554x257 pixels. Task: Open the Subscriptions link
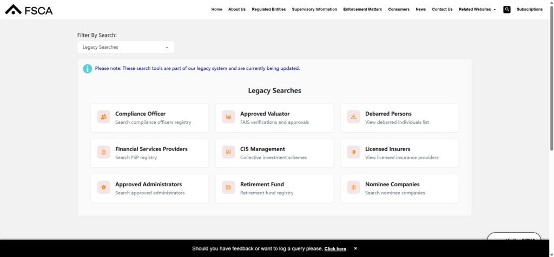(x=529, y=9)
